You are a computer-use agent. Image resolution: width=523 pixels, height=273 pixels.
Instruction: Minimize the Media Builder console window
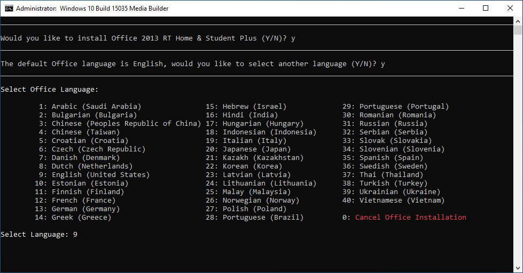[461, 8]
